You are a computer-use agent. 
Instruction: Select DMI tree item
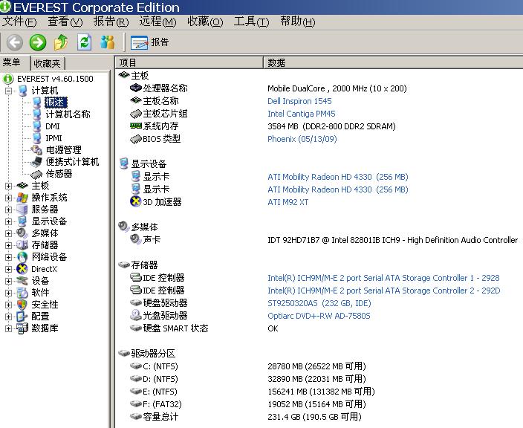coord(52,126)
